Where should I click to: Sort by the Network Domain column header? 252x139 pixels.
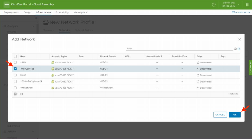coord(108,56)
